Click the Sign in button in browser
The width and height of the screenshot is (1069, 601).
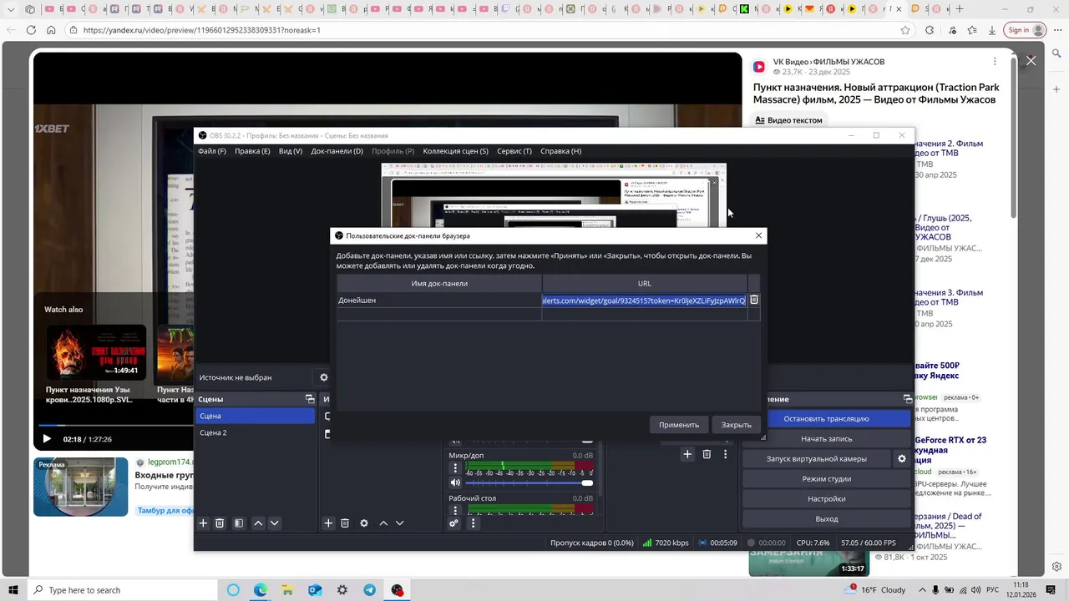tap(1026, 30)
